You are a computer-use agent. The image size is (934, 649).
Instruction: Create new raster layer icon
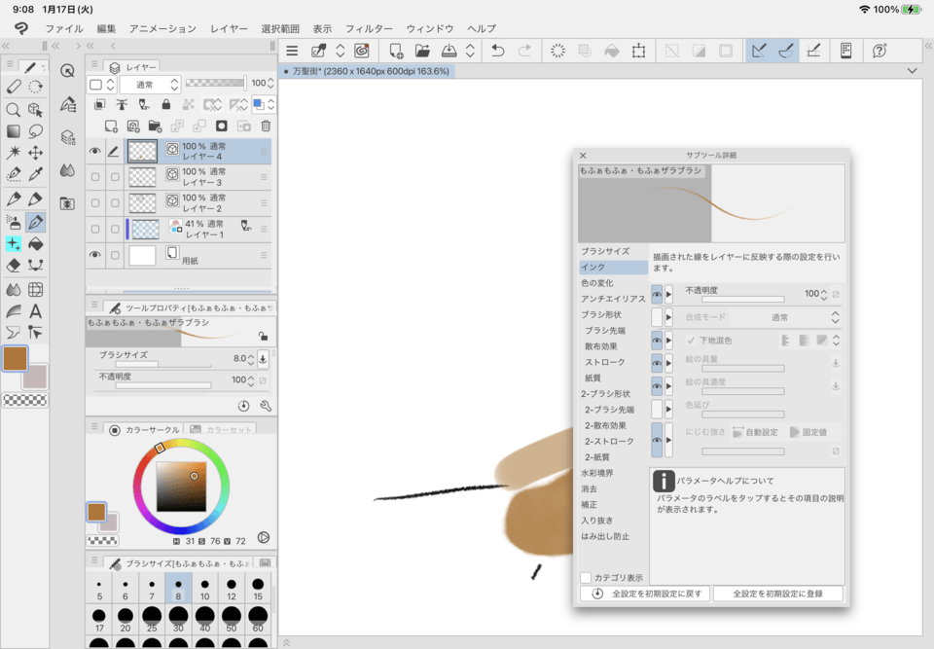[x=111, y=126]
